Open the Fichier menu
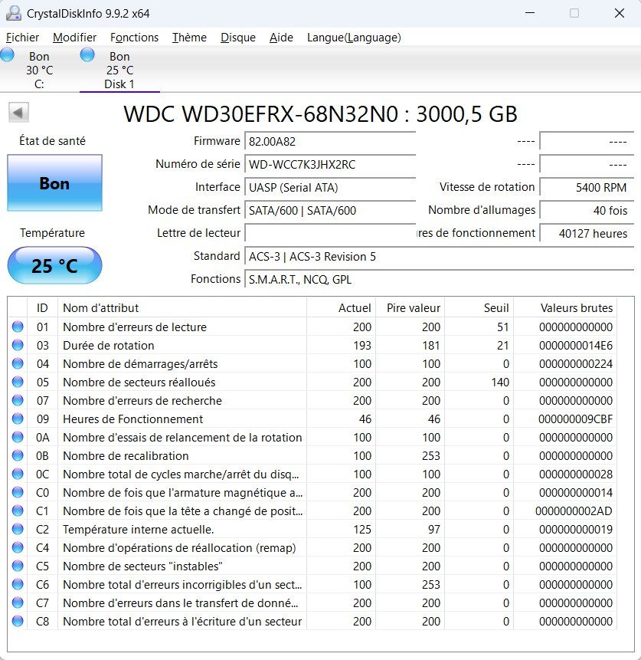This screenshot has width=641, height=660. (22, 38)
